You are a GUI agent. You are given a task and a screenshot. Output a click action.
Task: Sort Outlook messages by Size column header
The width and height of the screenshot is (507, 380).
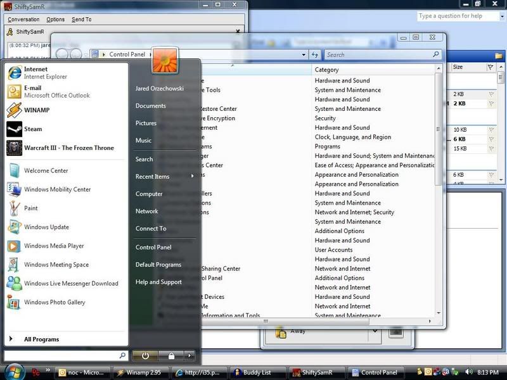(468, 67)
